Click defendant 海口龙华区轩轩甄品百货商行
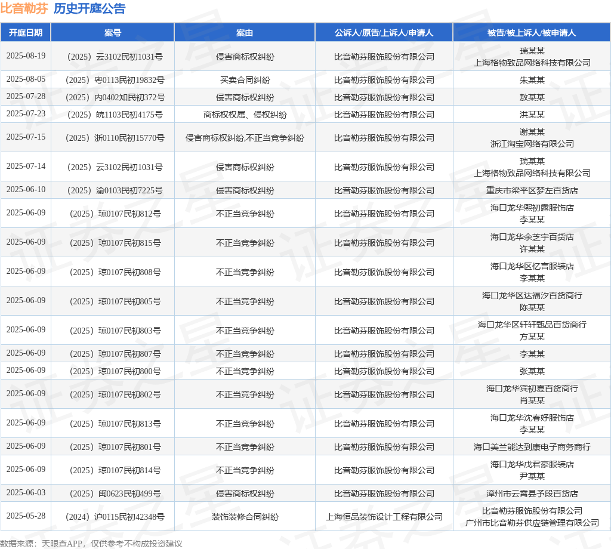611x549 pixels. 532,325
